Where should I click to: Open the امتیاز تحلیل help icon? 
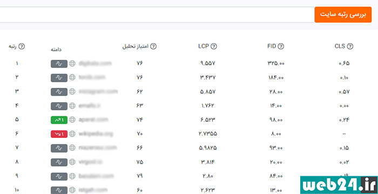coord(153,46)
